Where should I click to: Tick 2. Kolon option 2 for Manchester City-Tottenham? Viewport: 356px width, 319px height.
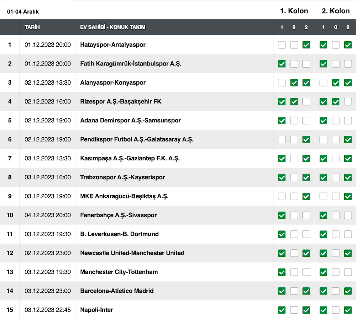(348, 272)
